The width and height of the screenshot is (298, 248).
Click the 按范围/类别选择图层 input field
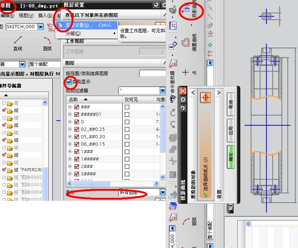(x=152, y=73)
